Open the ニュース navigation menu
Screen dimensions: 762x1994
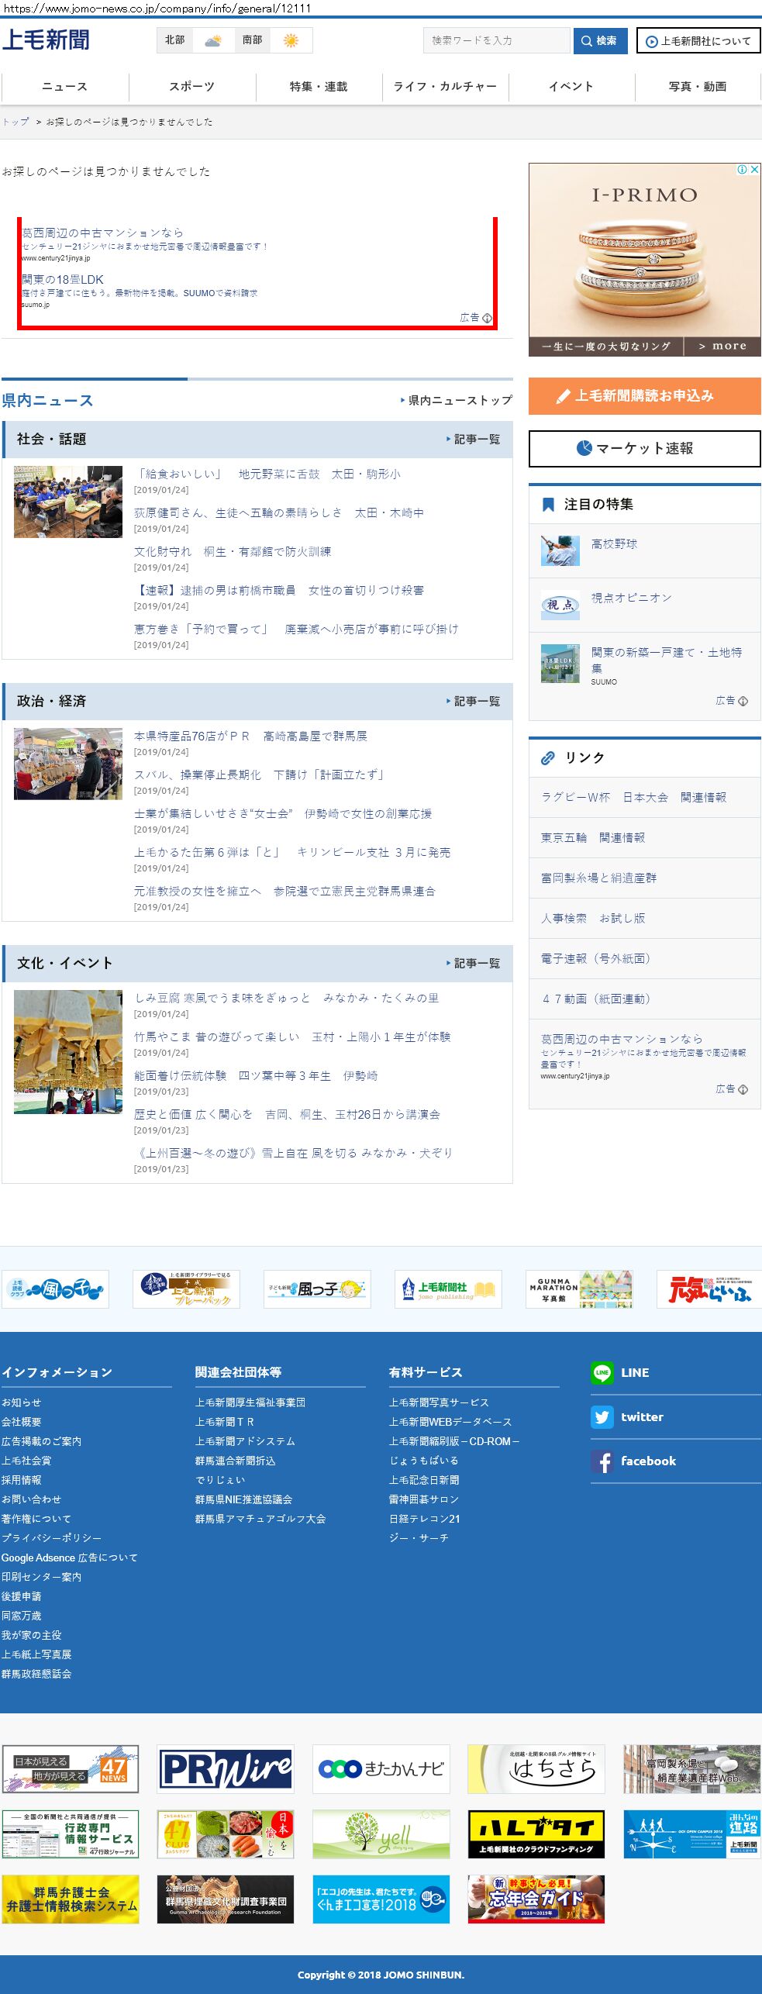point(64,87)
